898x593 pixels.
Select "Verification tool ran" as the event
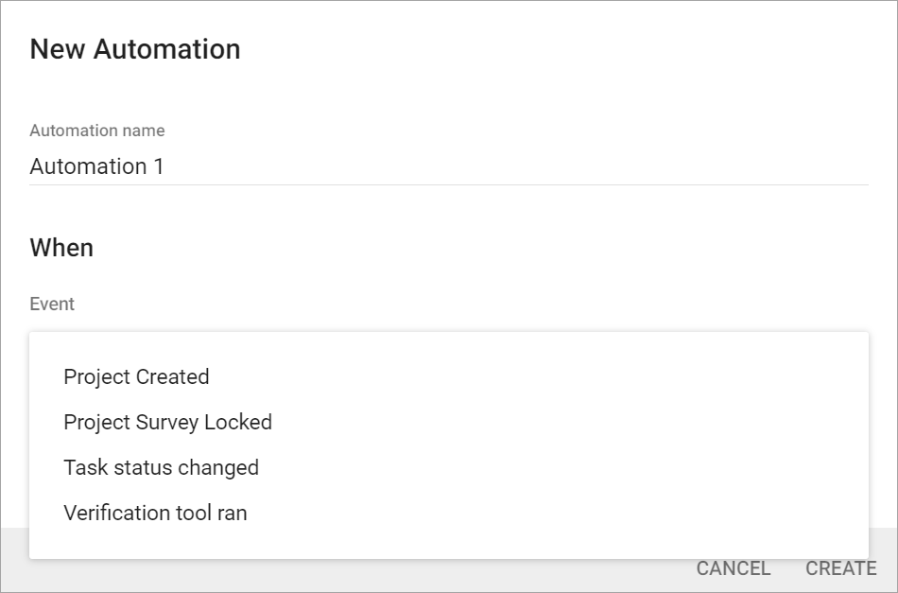(155, 513)
